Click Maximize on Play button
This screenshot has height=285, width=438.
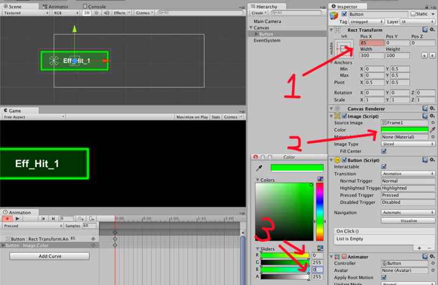pos(192,117)
